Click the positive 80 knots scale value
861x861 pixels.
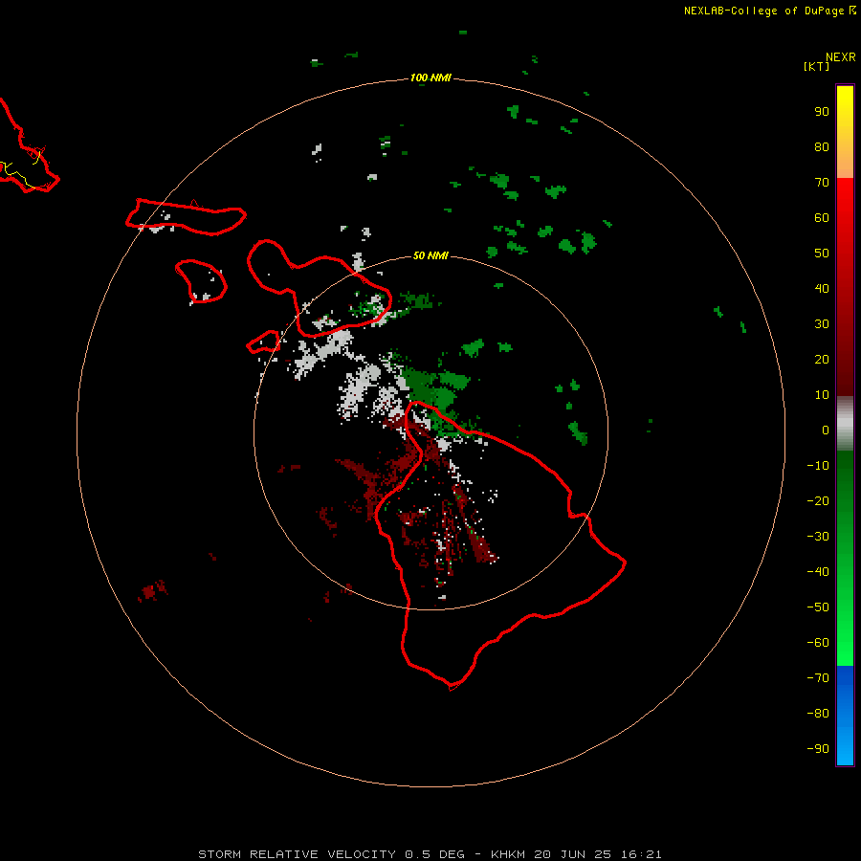pyautogui.click(x=822, y=146)
